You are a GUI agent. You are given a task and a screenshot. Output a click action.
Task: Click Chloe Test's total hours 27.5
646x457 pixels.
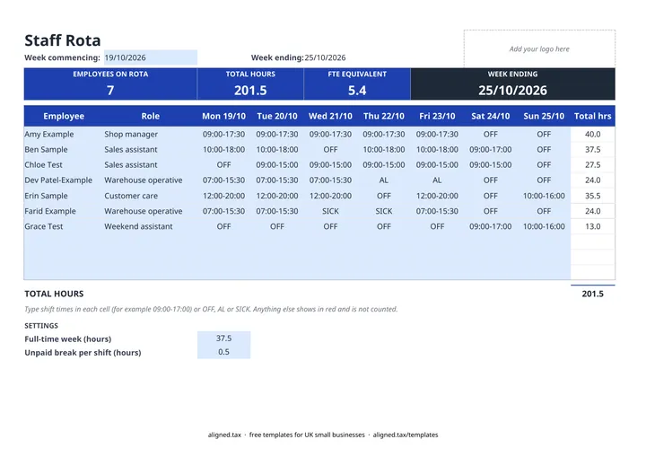click(x=593, y=165)
